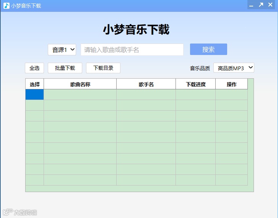Click the 歌手名 column header
278x218 pixels.
[x=146, y=84]
